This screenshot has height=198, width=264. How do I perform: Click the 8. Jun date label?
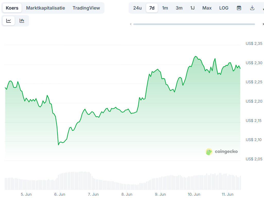[x=127, y=194]
